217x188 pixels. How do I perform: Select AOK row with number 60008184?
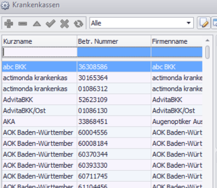coord(102,143)
